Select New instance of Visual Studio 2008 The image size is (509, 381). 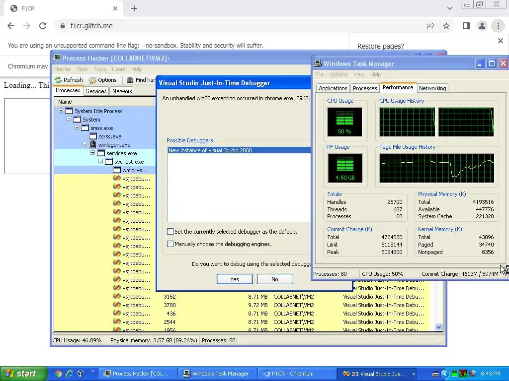239,150
